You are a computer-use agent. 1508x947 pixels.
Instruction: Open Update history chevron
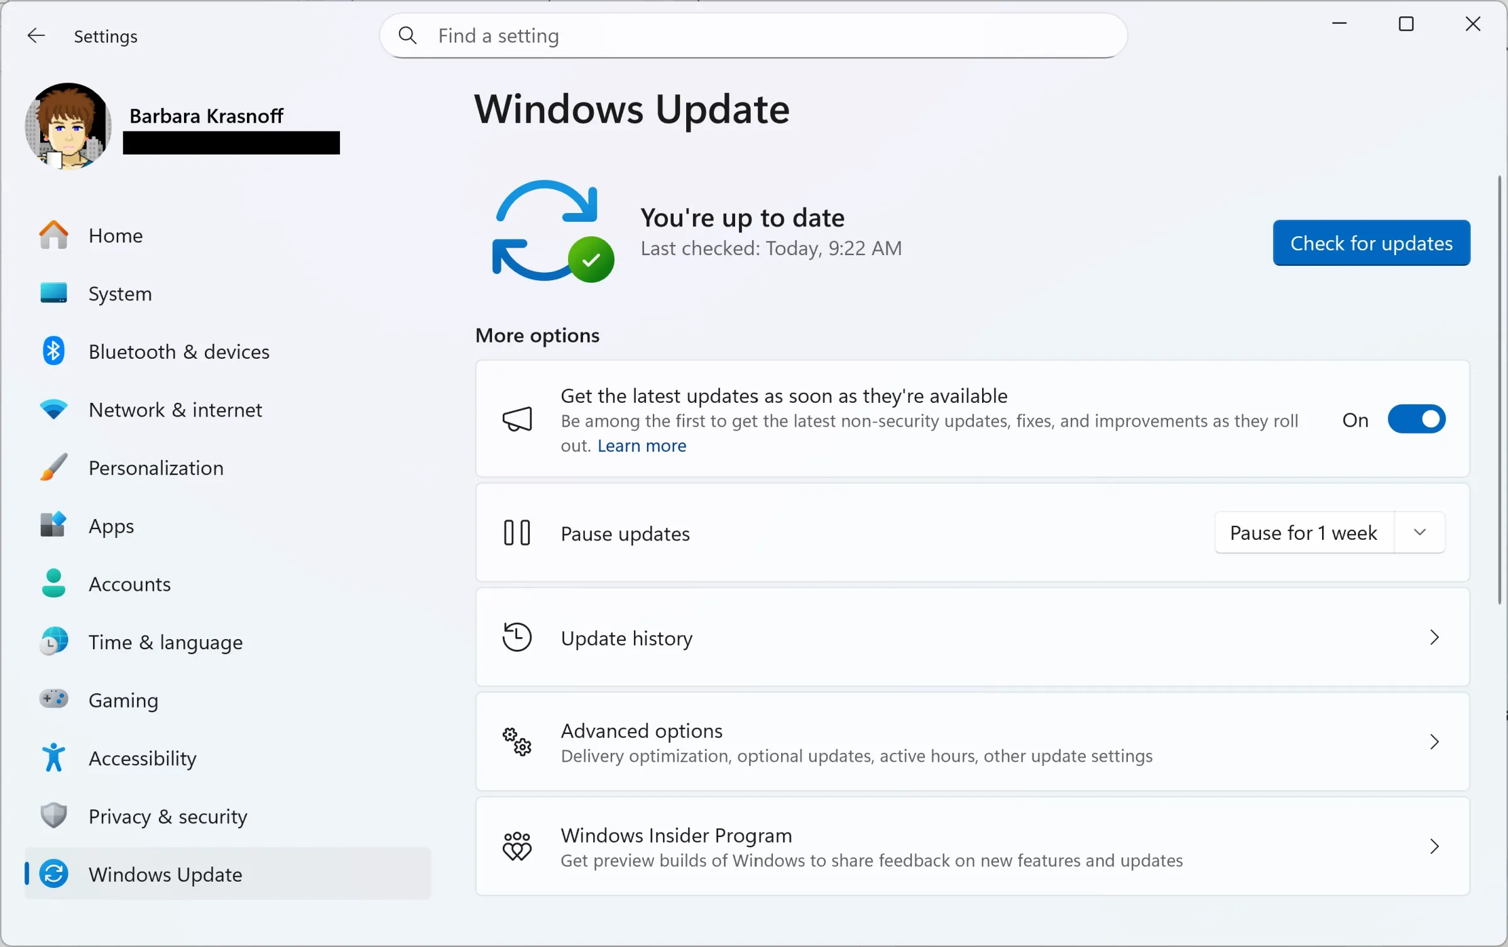click(1434, 638)
